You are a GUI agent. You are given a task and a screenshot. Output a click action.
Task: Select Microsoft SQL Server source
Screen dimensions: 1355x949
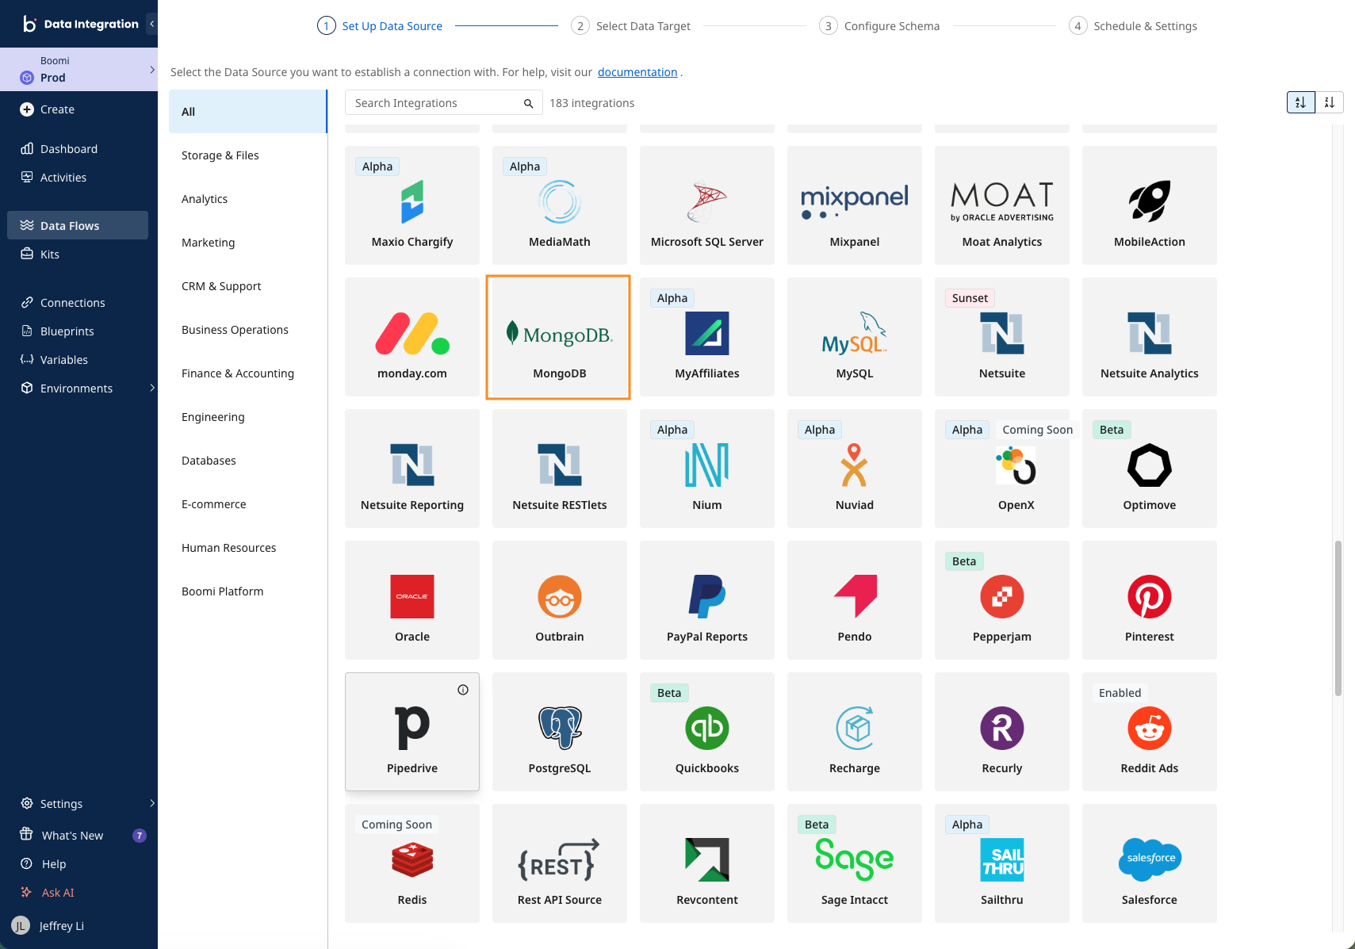[707, 205]
